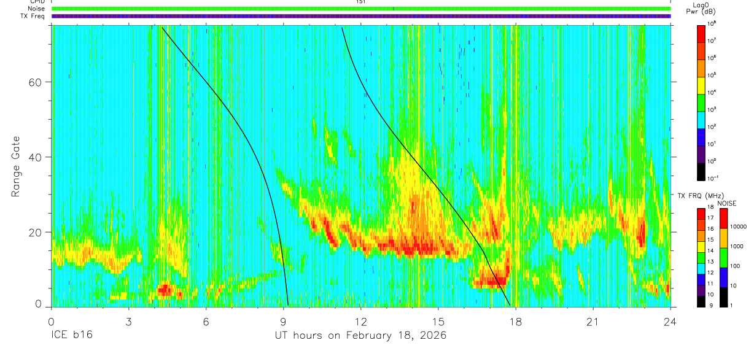Select the blue segment of Lag0 Pwr colorbar
Image resolution: width=754 pixels, height=348 pixels.
[x=701, y=137]
